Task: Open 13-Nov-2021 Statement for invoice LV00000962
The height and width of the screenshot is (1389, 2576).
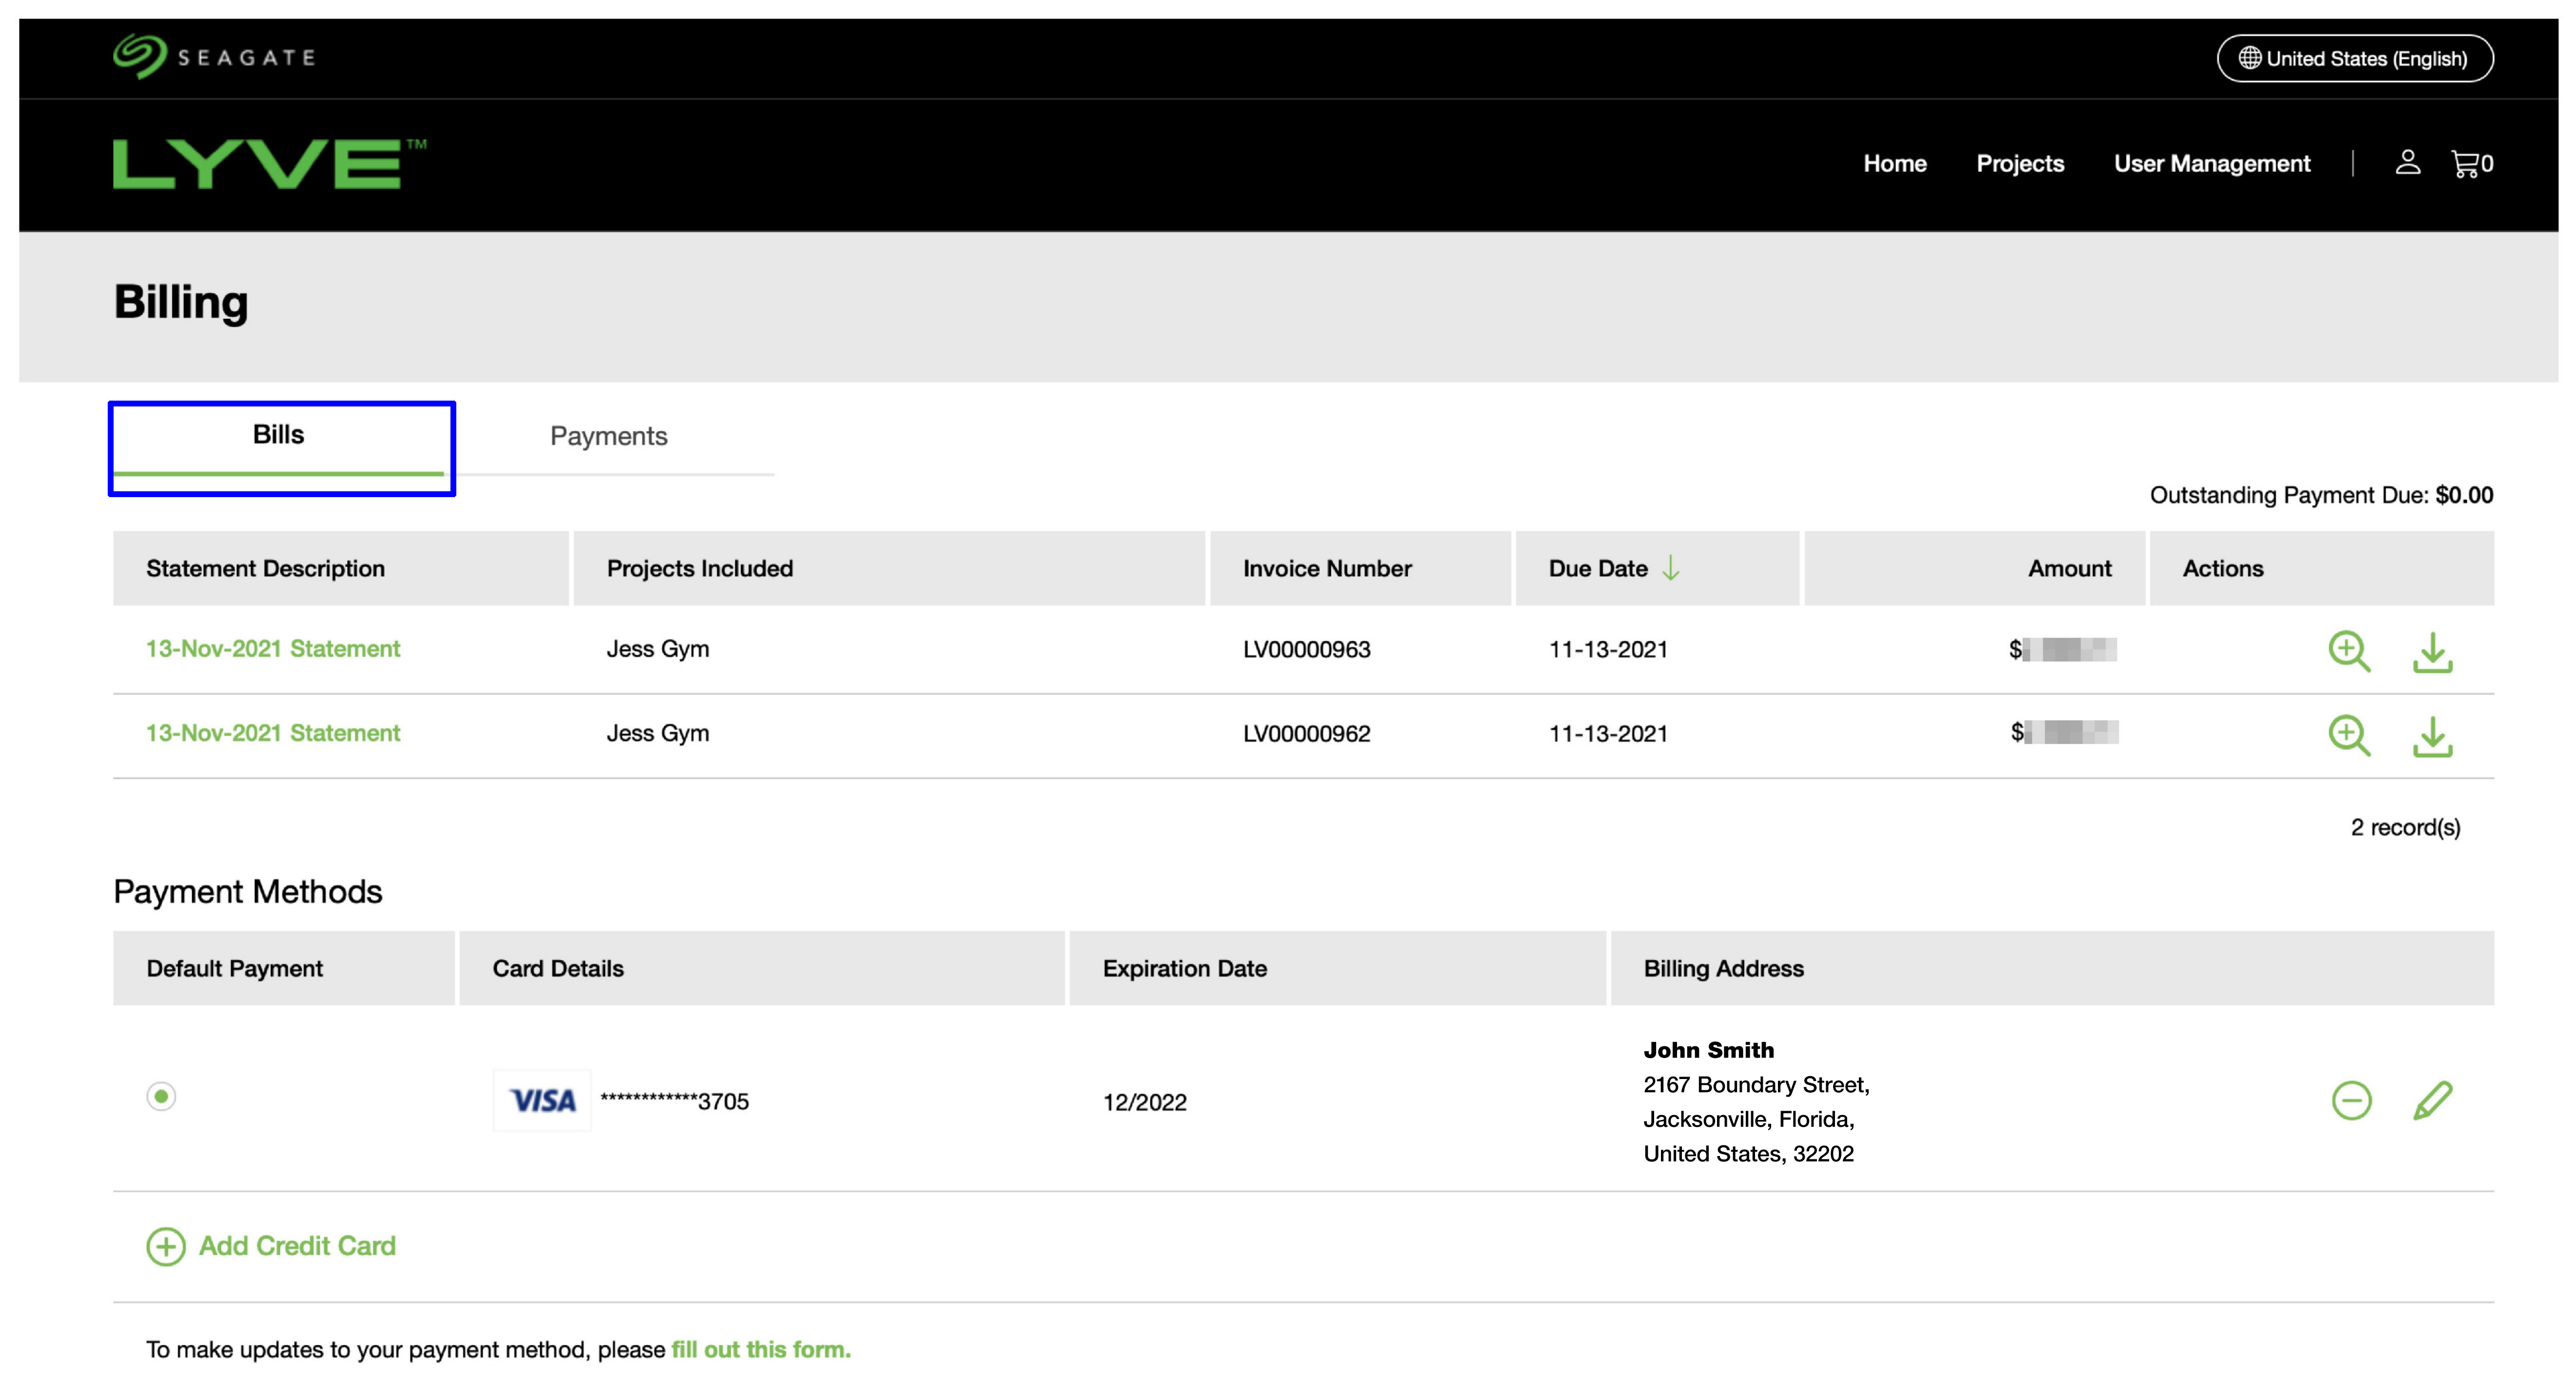Action: tap(273, 732)
